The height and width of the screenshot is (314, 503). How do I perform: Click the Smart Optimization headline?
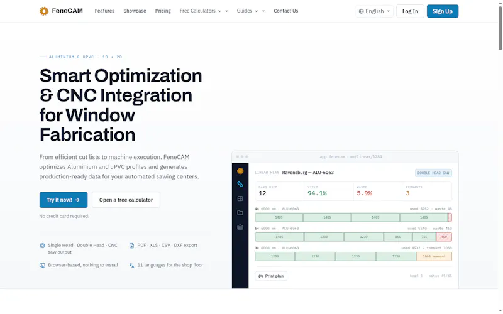click(121, 105)
